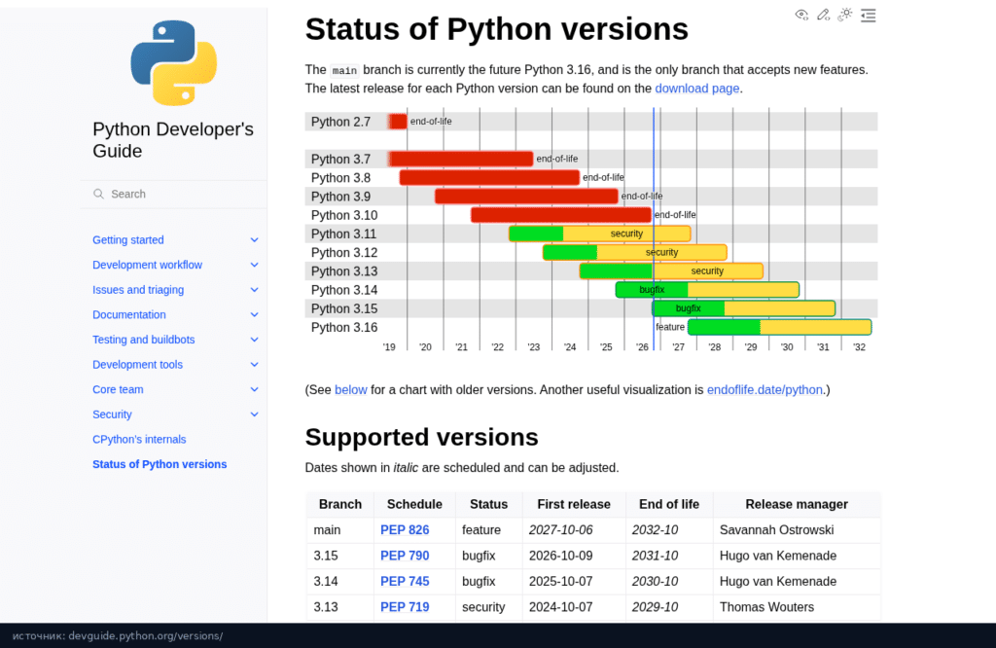
Task: Click the search magnifier icon
Action: (98, 194)
